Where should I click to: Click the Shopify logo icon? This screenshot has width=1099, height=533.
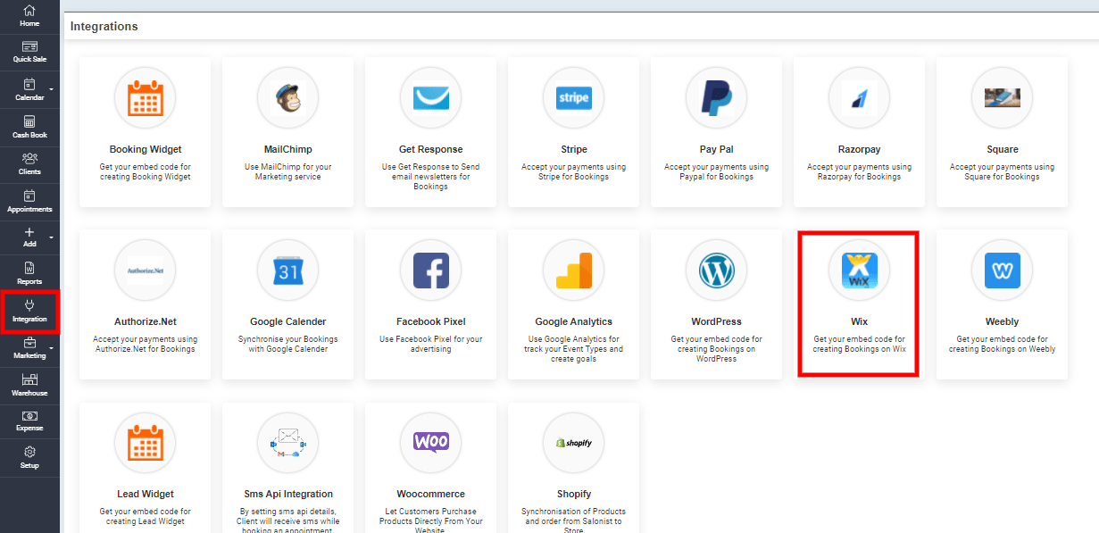pyautogui.click(x=574, y=443)
